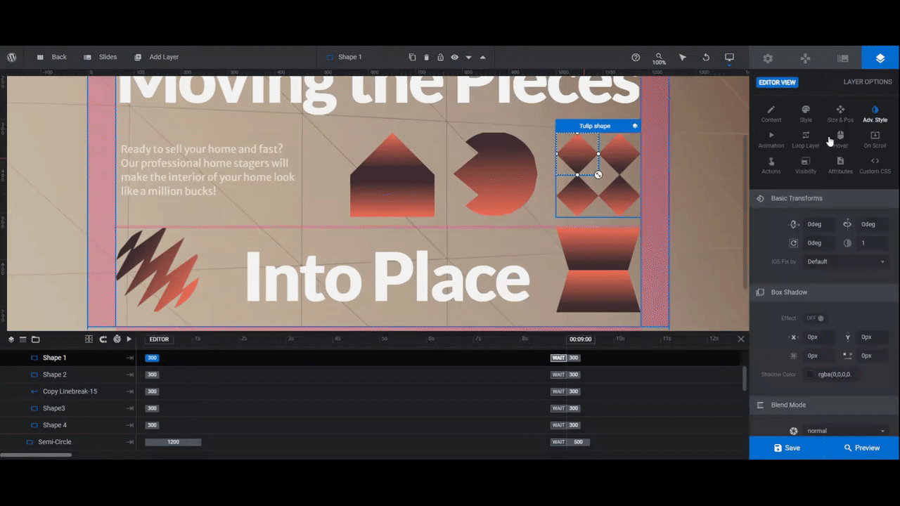Viewport: 900px width, 506px height.
Task: Edit the opacity value field
Action: (x=873, y=243)
